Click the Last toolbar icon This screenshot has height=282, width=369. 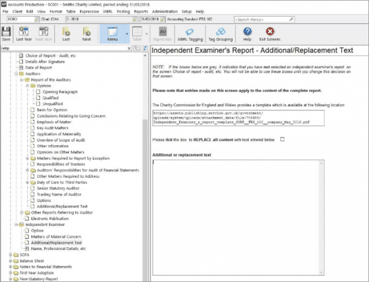[65, 33]
